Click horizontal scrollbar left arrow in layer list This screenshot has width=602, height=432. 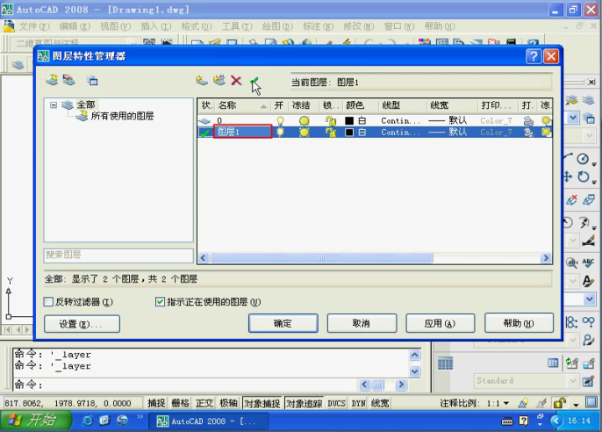pyautogui.click(x=204, y=258)
